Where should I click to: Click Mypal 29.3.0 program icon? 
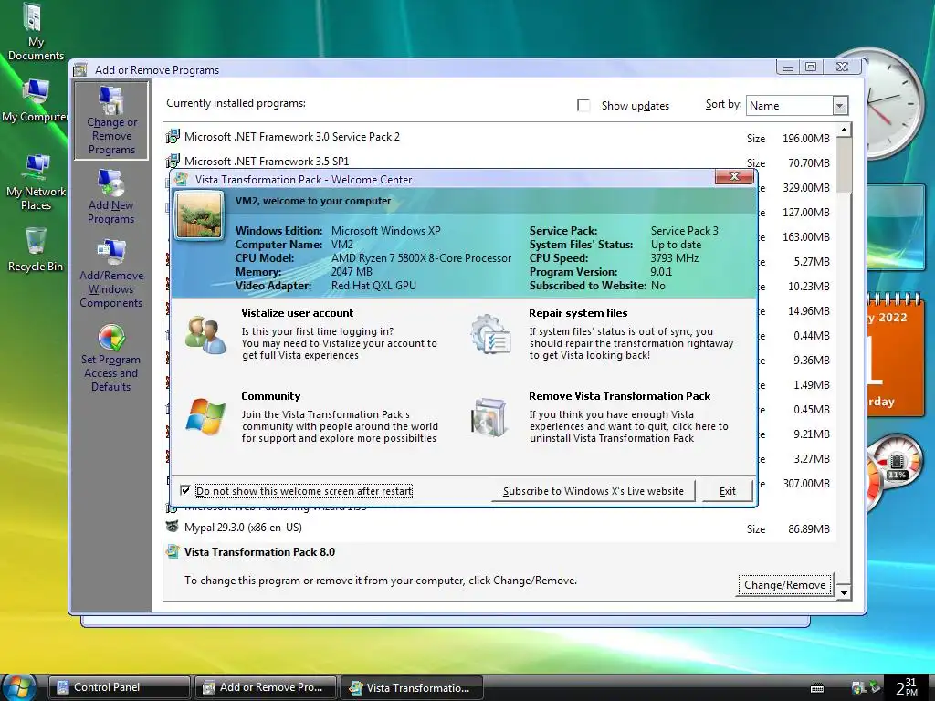[173, 527]
